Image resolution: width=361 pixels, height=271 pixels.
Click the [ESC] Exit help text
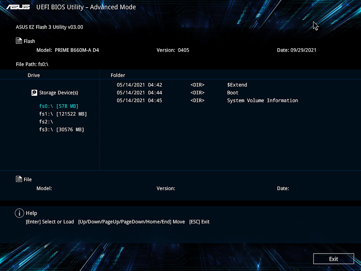(x=199, y=222)
